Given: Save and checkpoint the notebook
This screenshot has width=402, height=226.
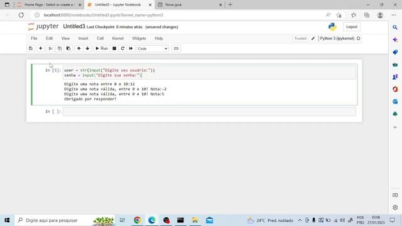Looking at the screenshot, I should point(31,48).
